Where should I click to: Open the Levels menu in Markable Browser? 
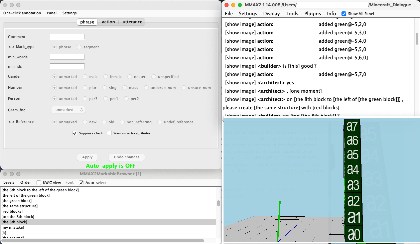click(9, 183)
